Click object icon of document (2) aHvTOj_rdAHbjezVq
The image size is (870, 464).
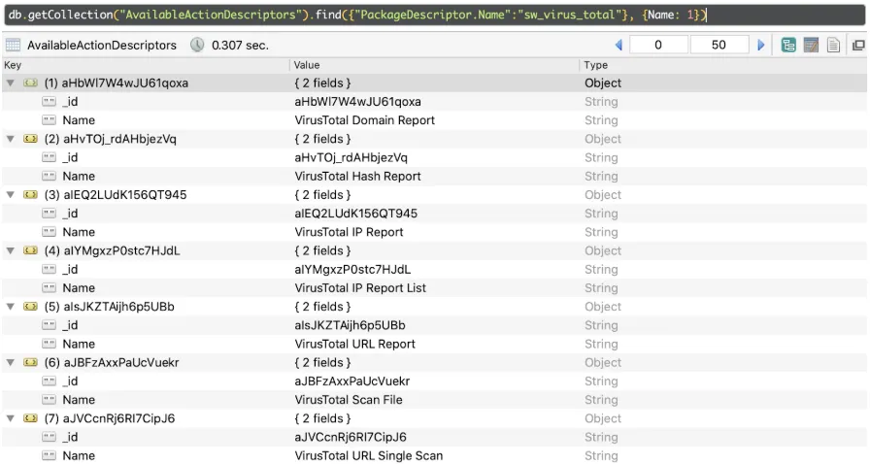30,139
